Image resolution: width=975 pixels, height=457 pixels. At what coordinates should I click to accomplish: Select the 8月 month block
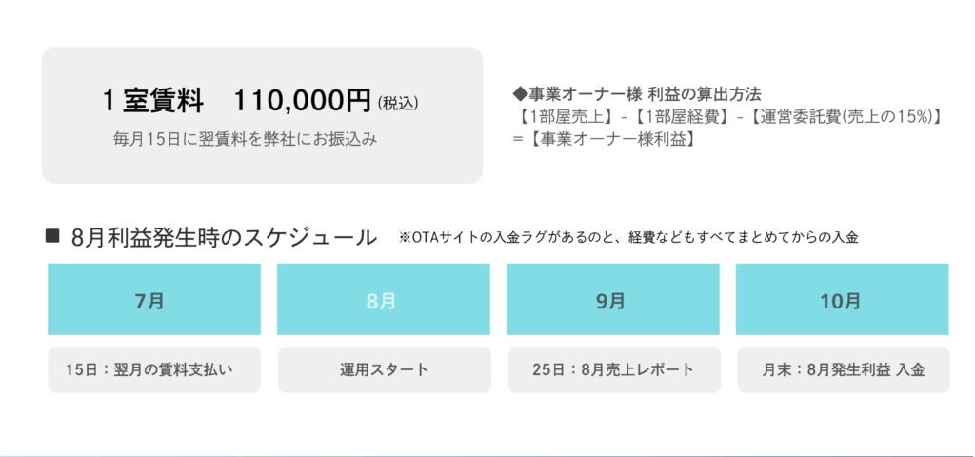pos(383,300)
